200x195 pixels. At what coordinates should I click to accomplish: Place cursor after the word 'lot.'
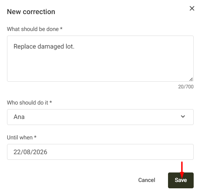click(75, 46)
